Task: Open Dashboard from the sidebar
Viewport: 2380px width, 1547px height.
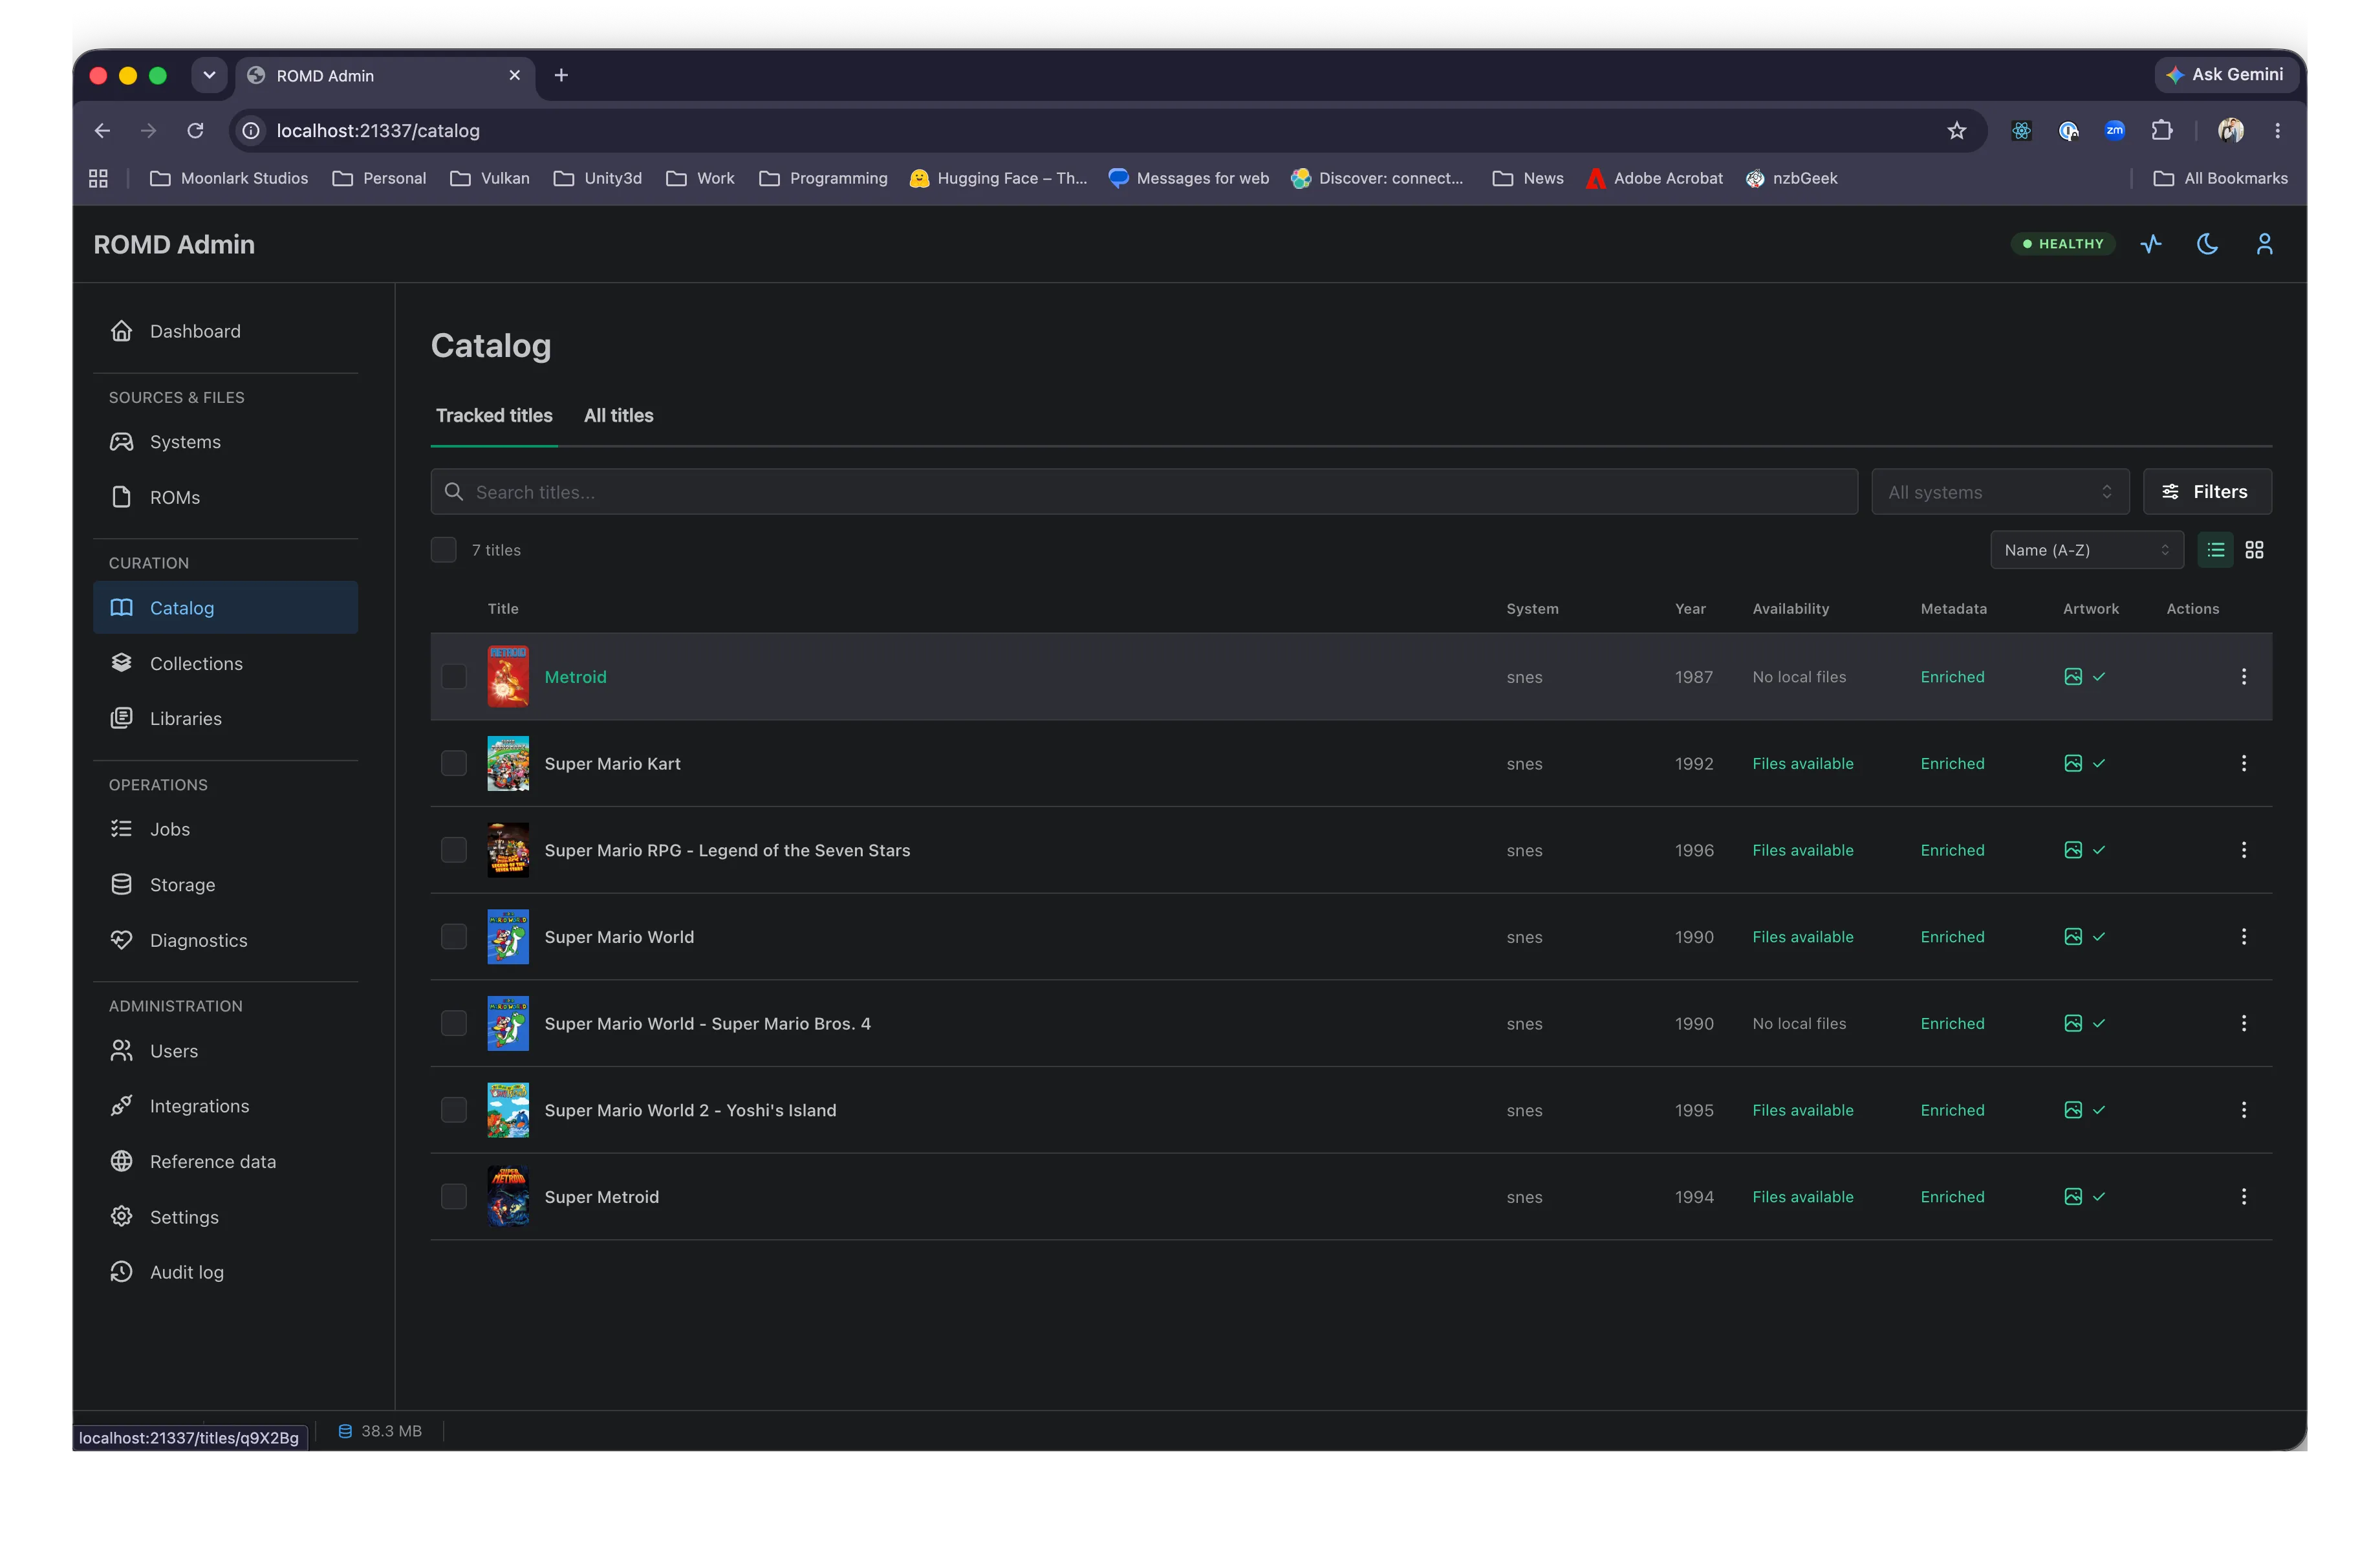Action: 226,331
